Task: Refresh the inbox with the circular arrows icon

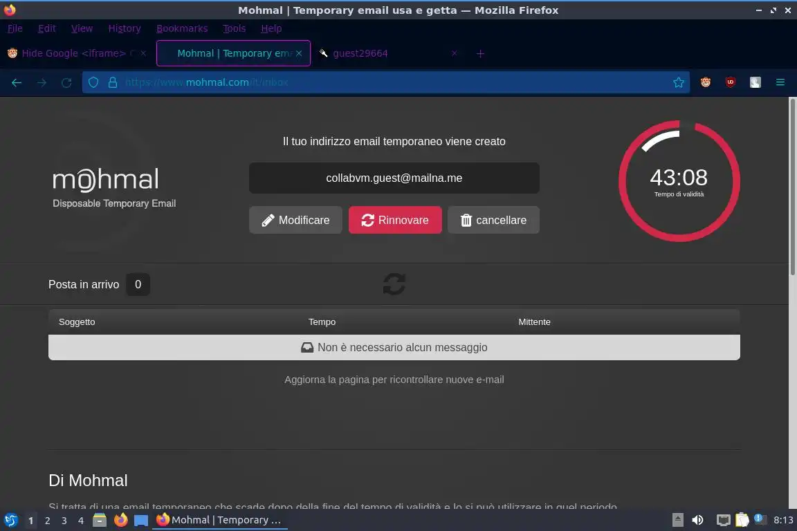Action: tap(394, 284)
